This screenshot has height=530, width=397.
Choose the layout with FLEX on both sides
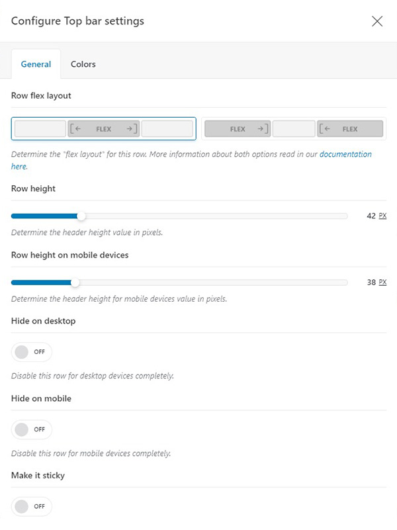(293, 129)
